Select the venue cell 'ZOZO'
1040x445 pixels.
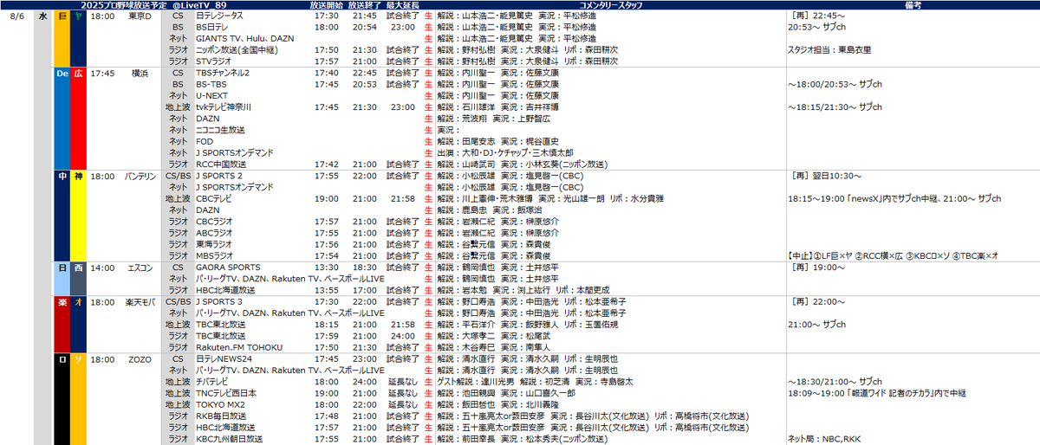point(140,358)
